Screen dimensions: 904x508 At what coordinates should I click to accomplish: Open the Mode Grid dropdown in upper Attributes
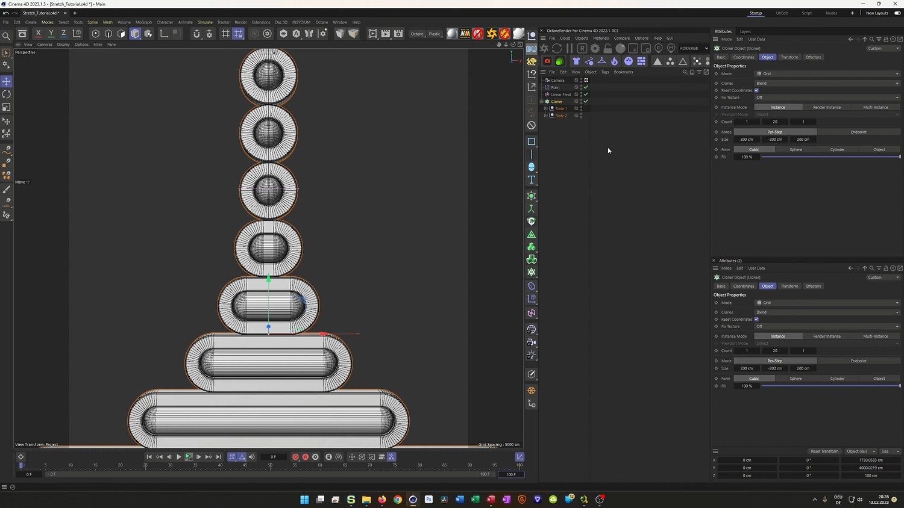pyautogui.click(x=828, y=74)
